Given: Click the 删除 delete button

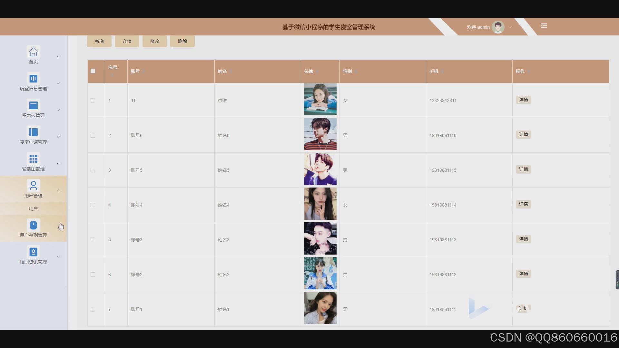Looking at the screenshot, I should click(182, 41).
